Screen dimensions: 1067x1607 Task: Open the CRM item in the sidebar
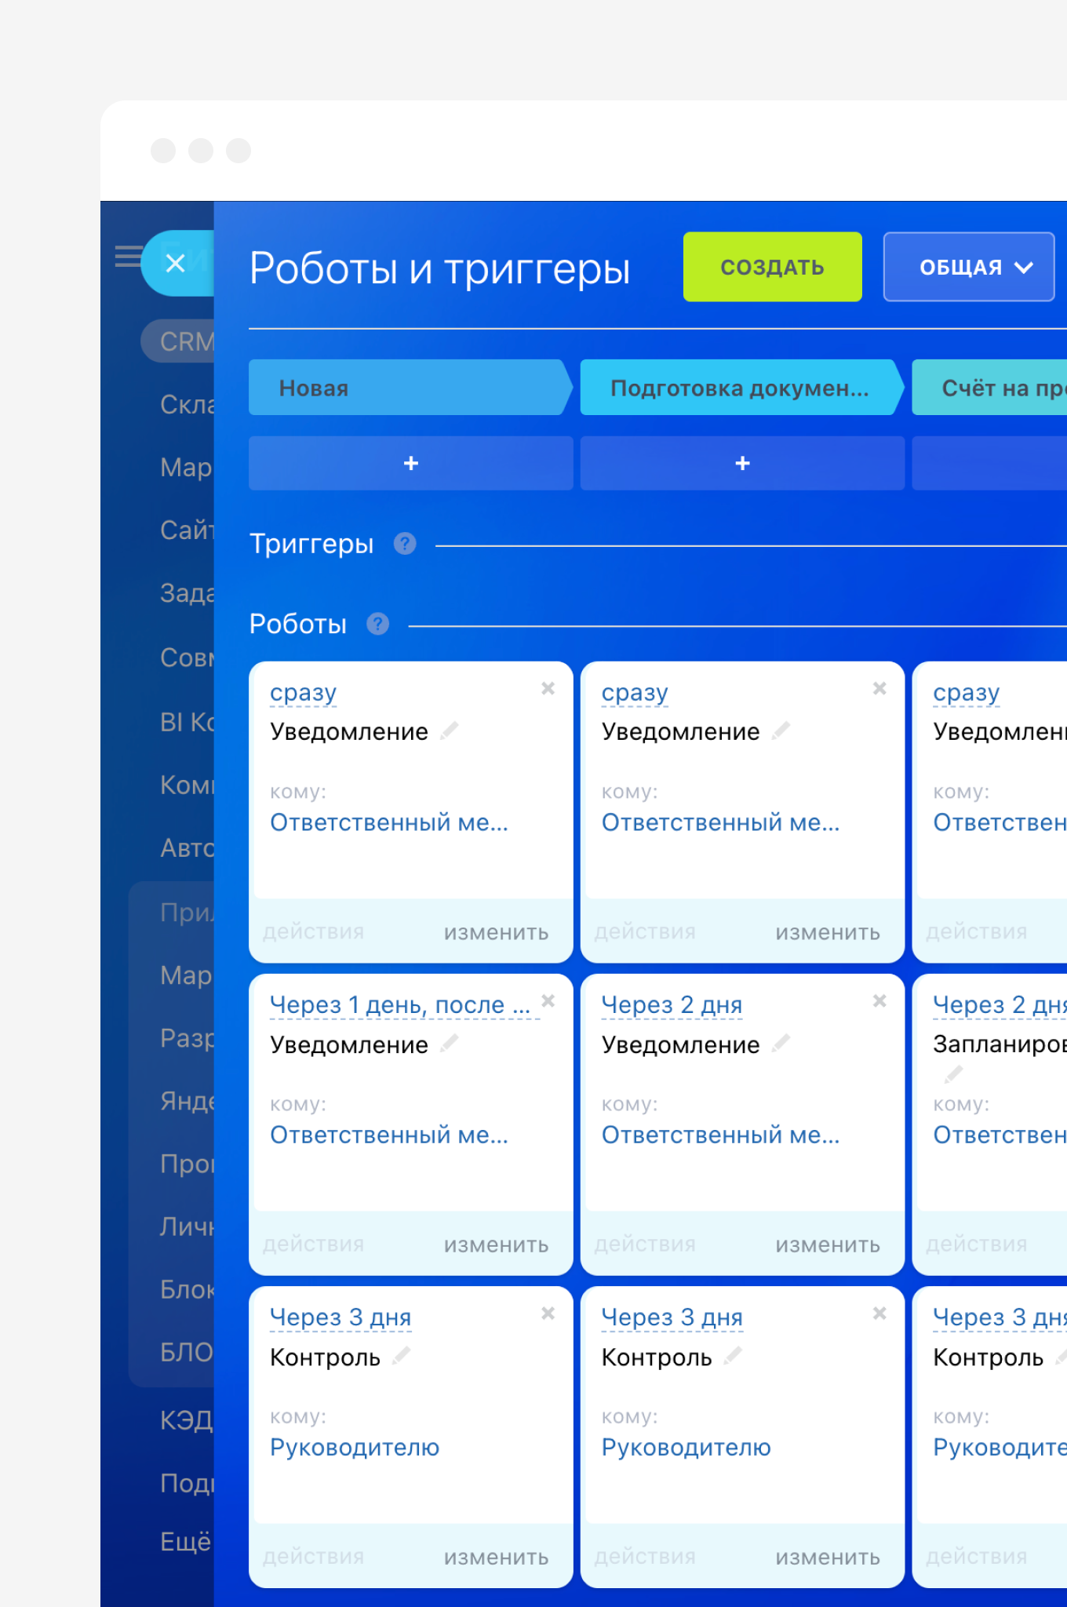pos(179,341)
